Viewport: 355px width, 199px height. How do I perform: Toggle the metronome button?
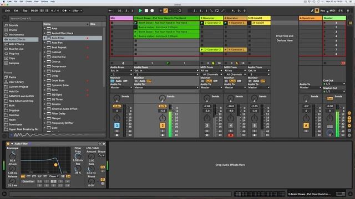point(64,11)
